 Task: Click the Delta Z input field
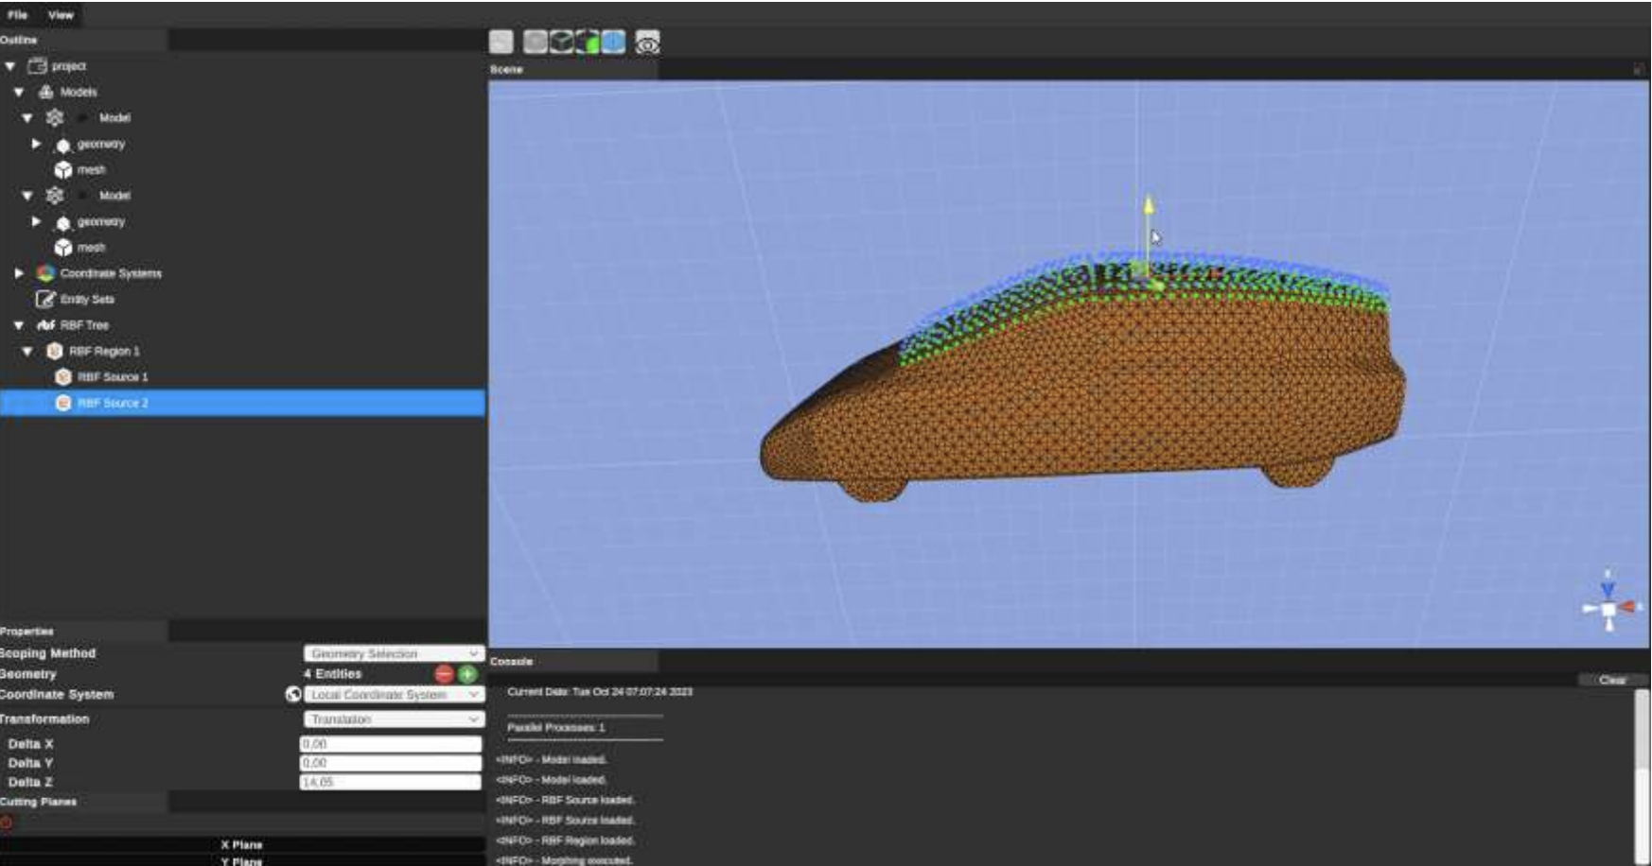391,783
